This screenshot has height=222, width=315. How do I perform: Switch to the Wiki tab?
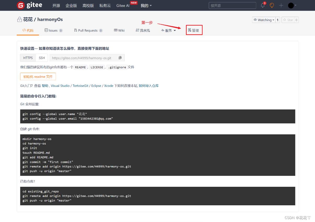tap(119, 30)
